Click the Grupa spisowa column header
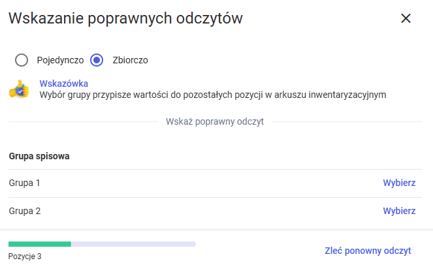Image resolution: width=433 pixels, height=265 pixels. (39, 156)
